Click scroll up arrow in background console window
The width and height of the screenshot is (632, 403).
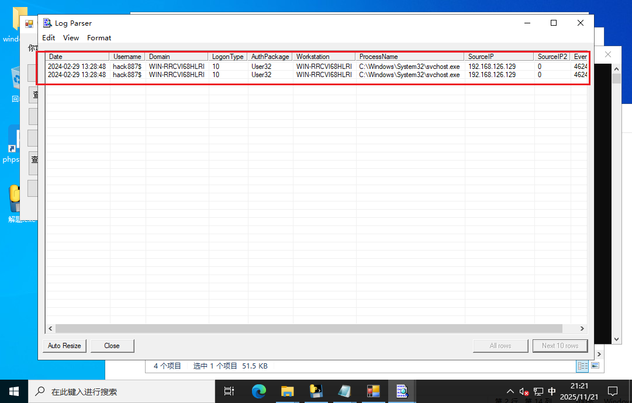click(x=616, y=69)
